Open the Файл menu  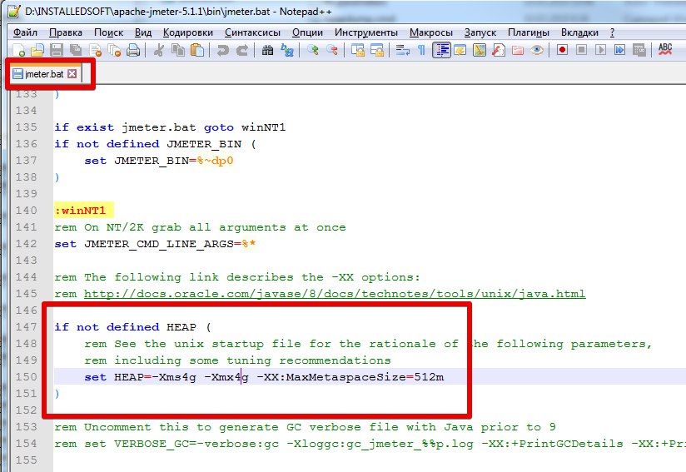(25, 32)
